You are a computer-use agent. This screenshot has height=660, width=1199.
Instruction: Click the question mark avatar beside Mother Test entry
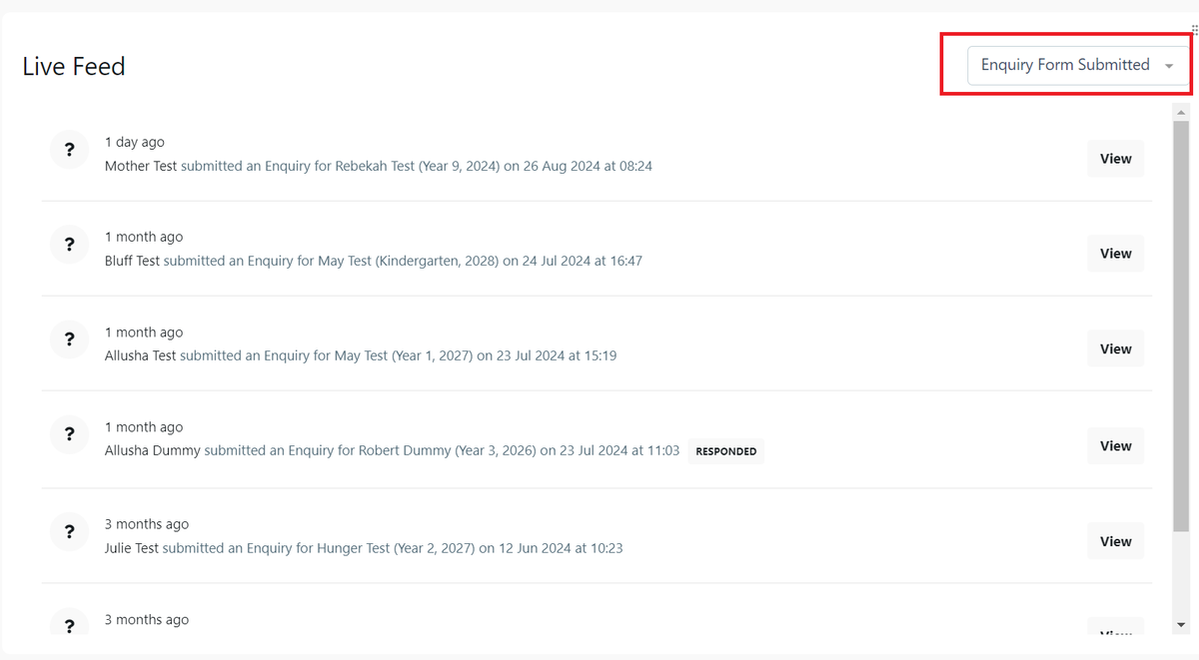point(69,149)
